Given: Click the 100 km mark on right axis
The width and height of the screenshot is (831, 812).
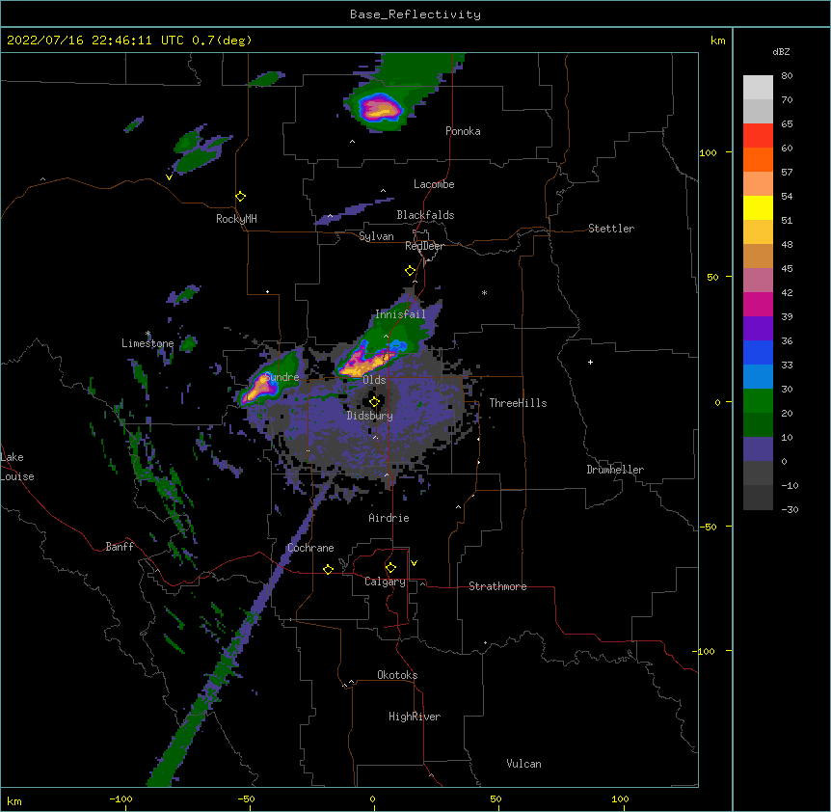Looking at the screenshot, I should point(708,152).
